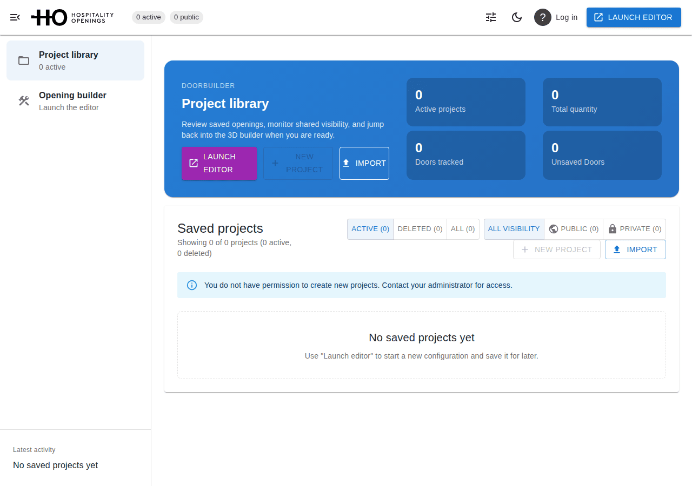Filter by Public (0) projects
This screenshot has height=486, width=692.
coord(574,229)
